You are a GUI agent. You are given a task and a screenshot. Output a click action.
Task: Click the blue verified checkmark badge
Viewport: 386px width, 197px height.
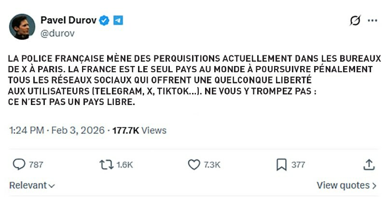(x=104, y=20)
